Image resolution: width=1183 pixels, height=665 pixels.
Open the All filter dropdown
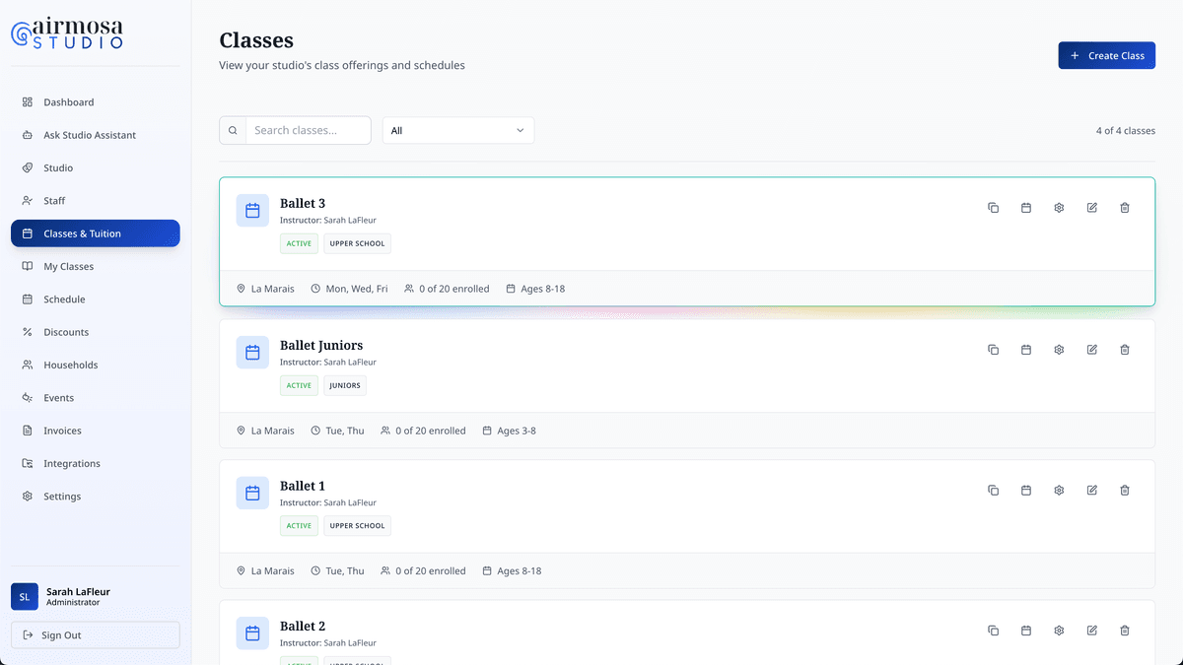click(457, 129)
